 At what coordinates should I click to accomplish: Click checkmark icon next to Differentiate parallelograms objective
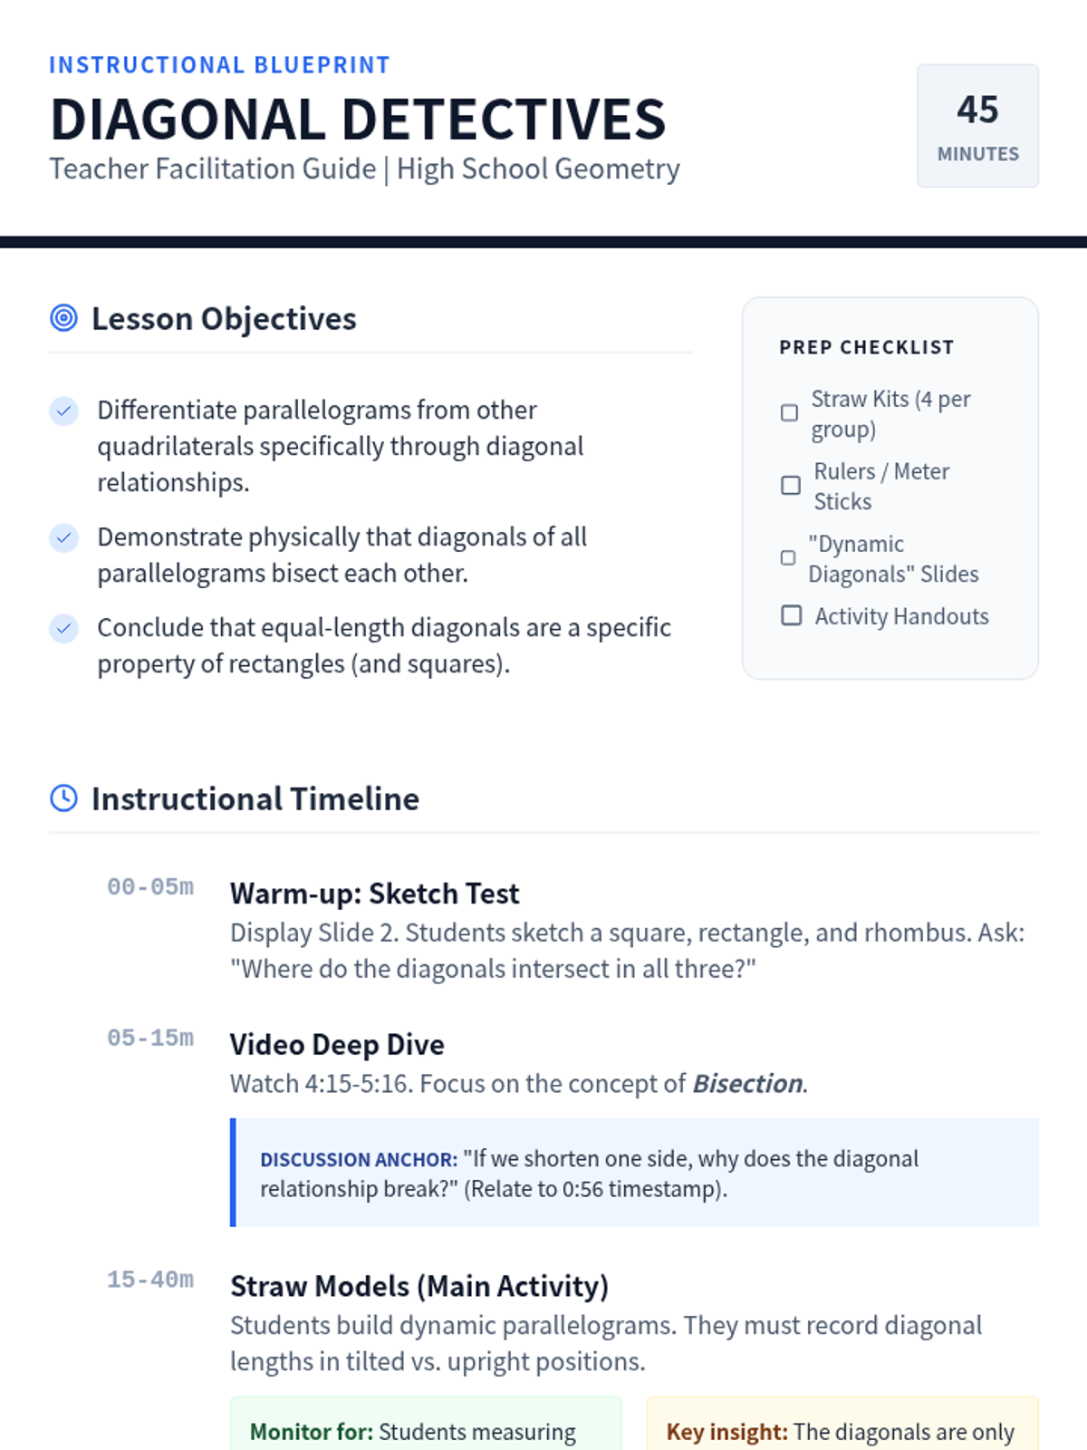pos(63,411)
